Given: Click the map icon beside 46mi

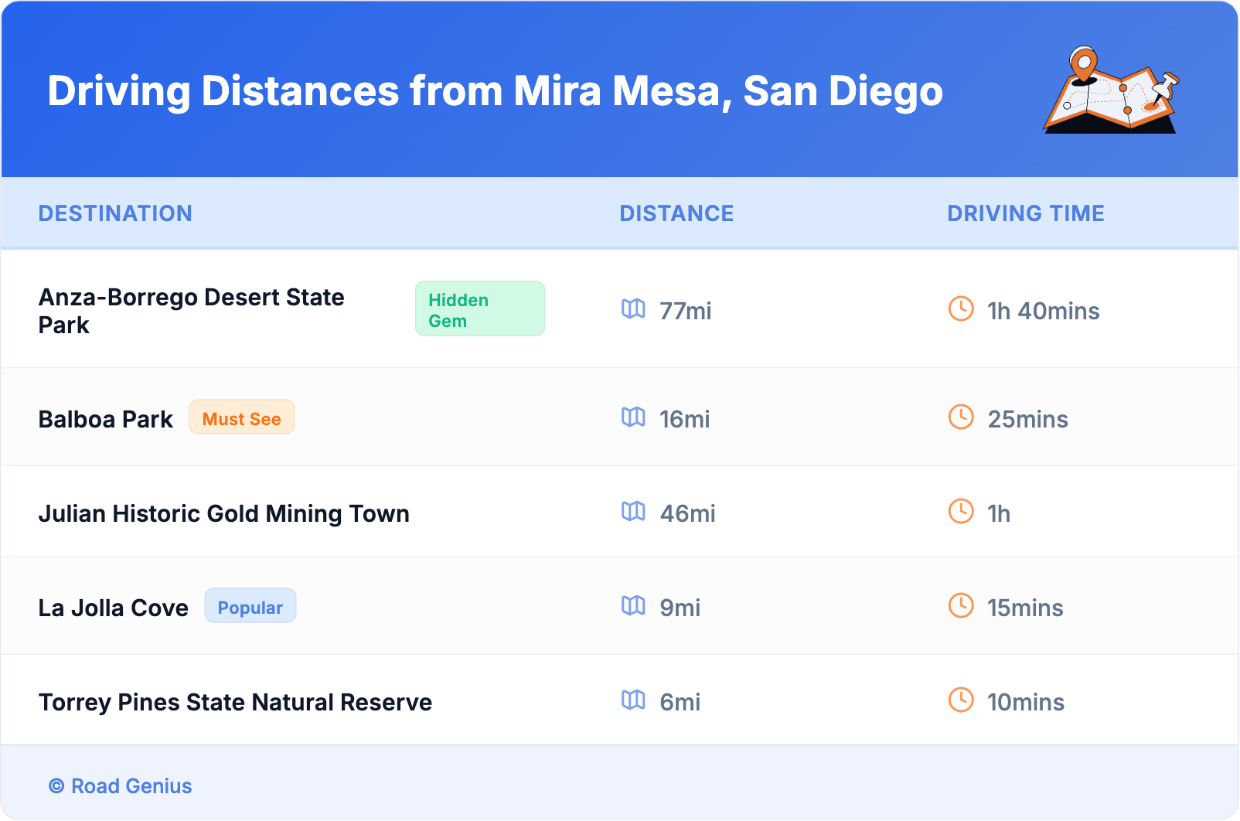Looking at the screenshot, I should coord(633,512).
